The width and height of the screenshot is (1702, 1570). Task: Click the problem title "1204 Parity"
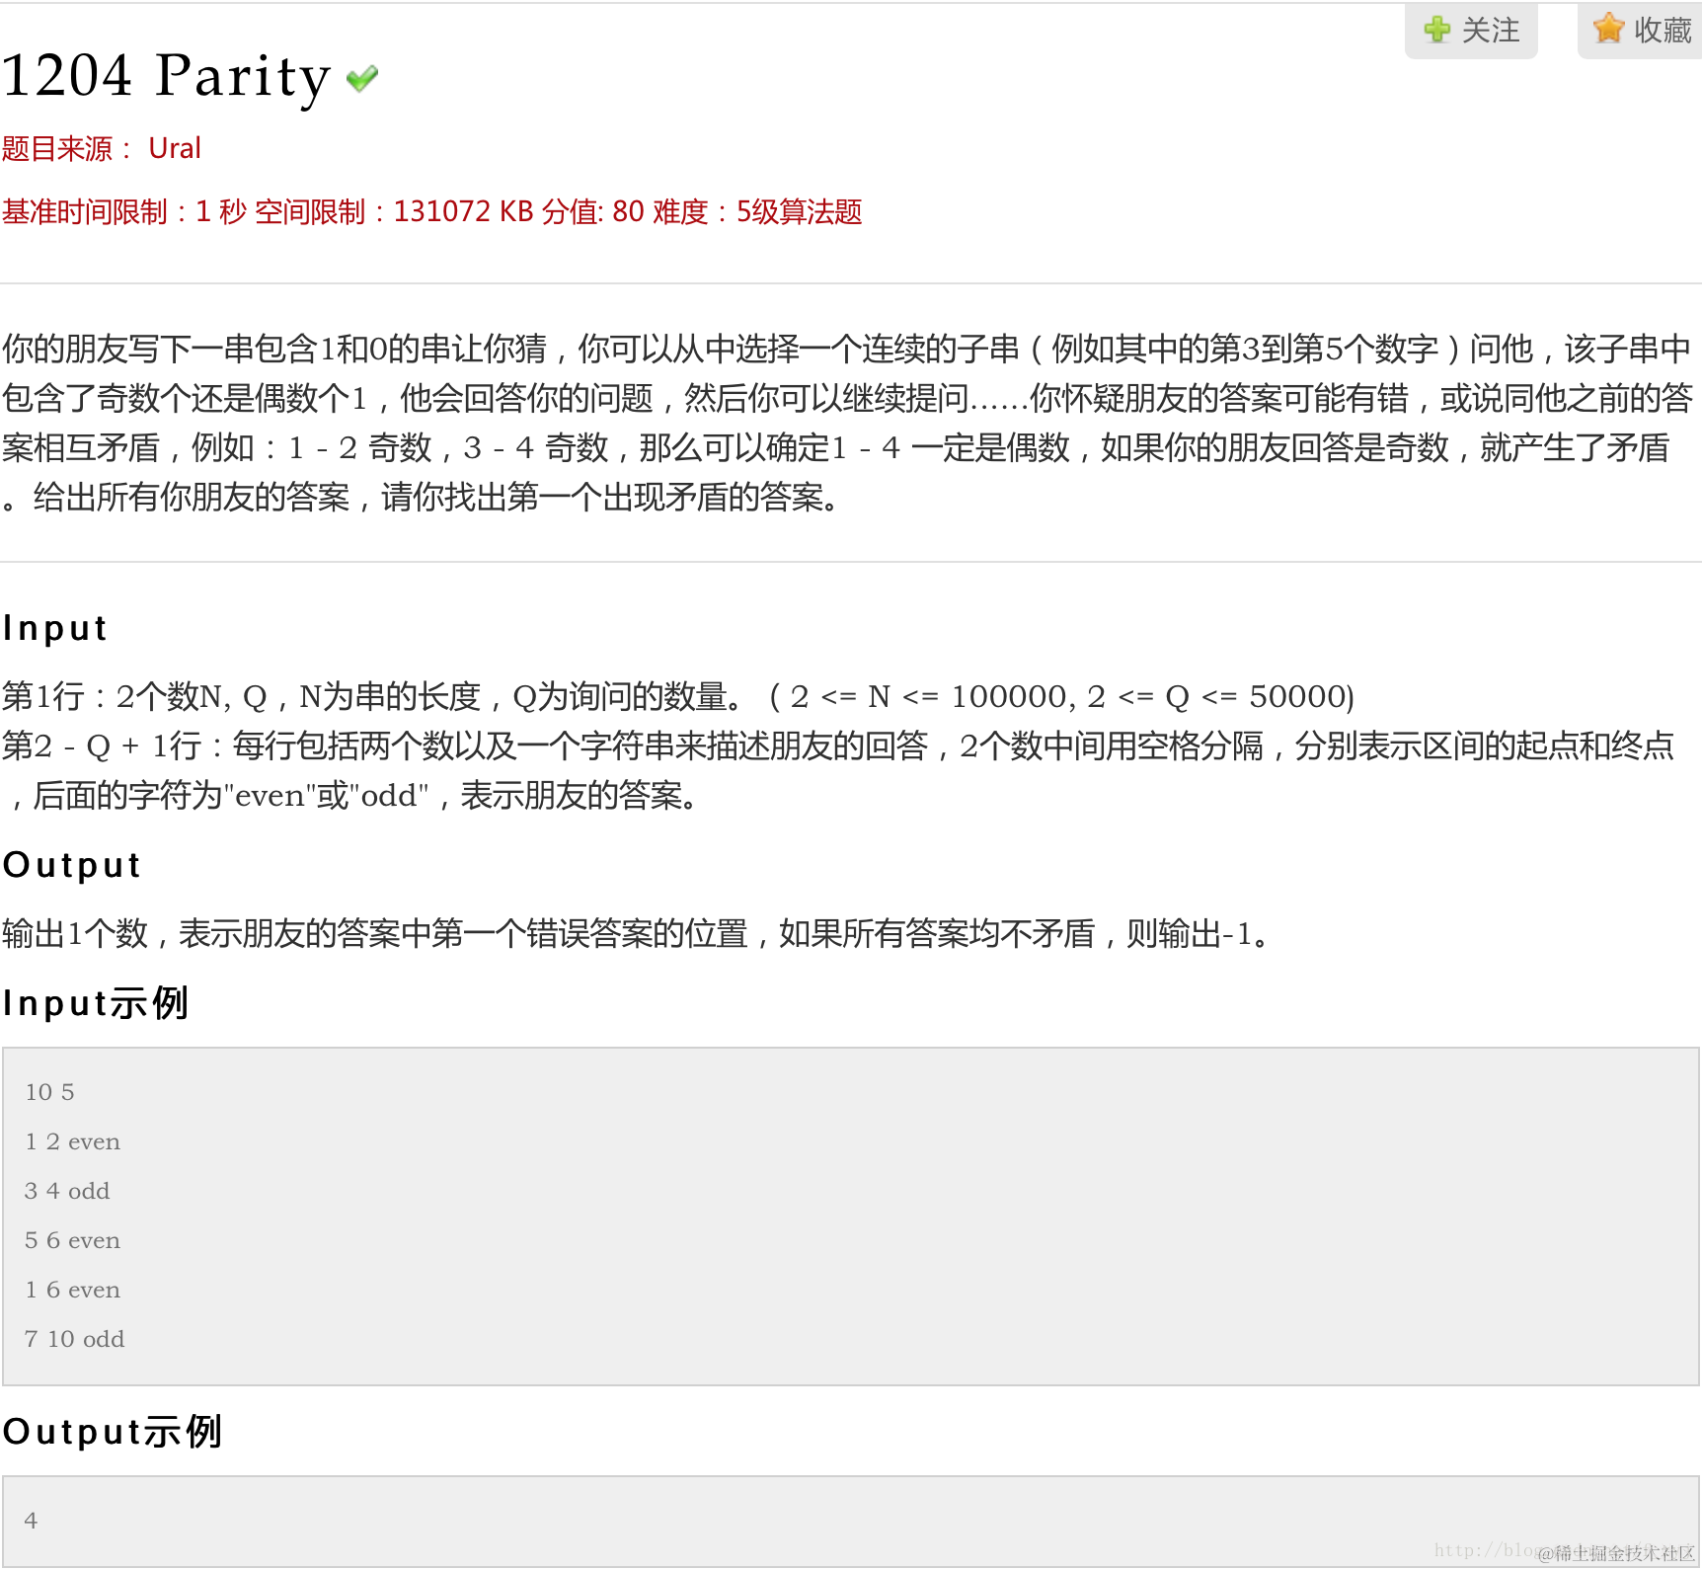[x=166, y=76]
